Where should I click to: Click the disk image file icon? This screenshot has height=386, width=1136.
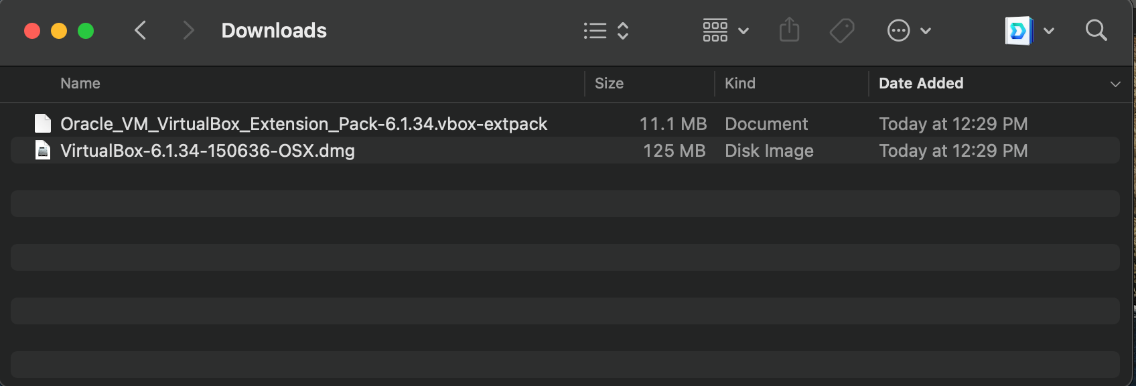(x=43, y=151)
